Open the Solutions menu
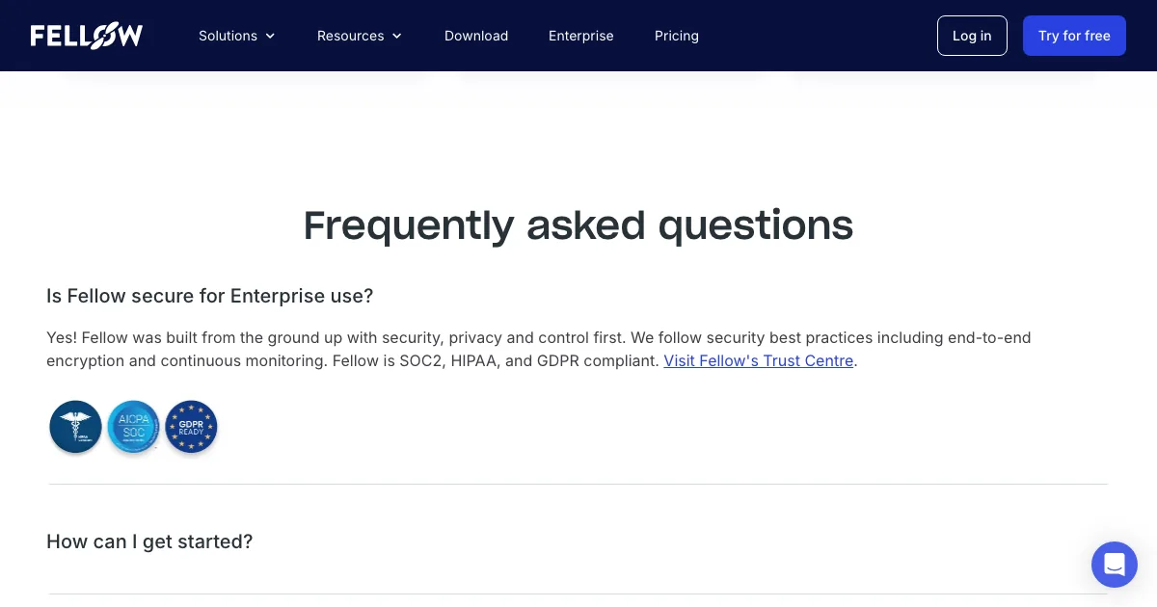The height and width of the screenshot is (607, 1157). tap(228, 36)
